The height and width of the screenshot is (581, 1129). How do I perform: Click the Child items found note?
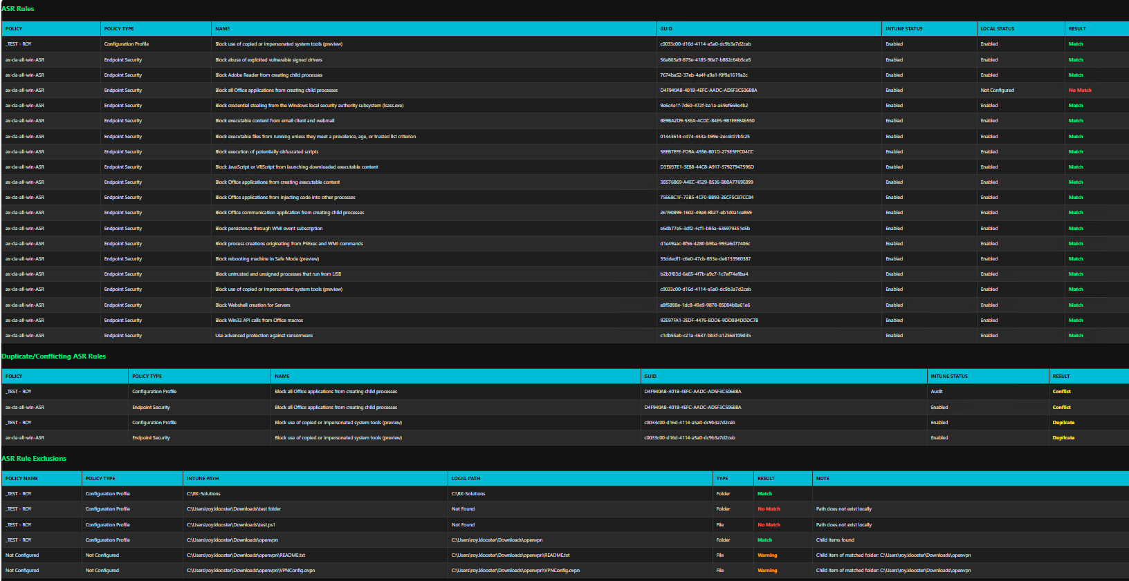[835, 540]
